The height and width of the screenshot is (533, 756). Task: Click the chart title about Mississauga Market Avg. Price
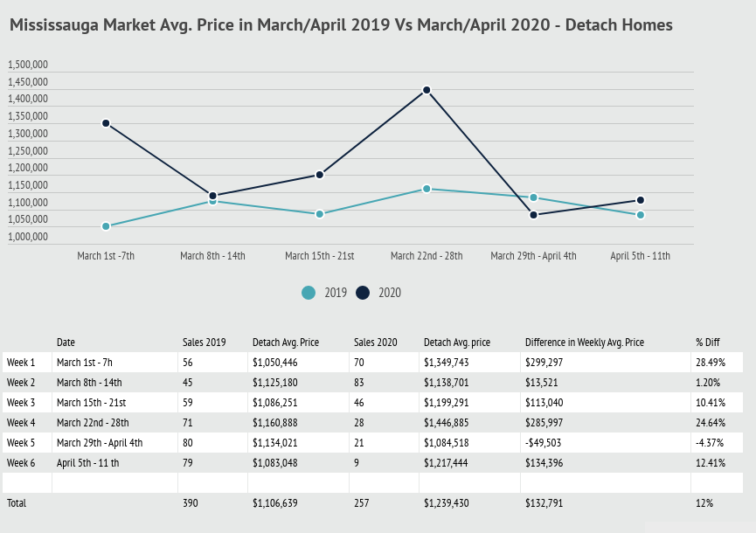click(x=342, y=24)
